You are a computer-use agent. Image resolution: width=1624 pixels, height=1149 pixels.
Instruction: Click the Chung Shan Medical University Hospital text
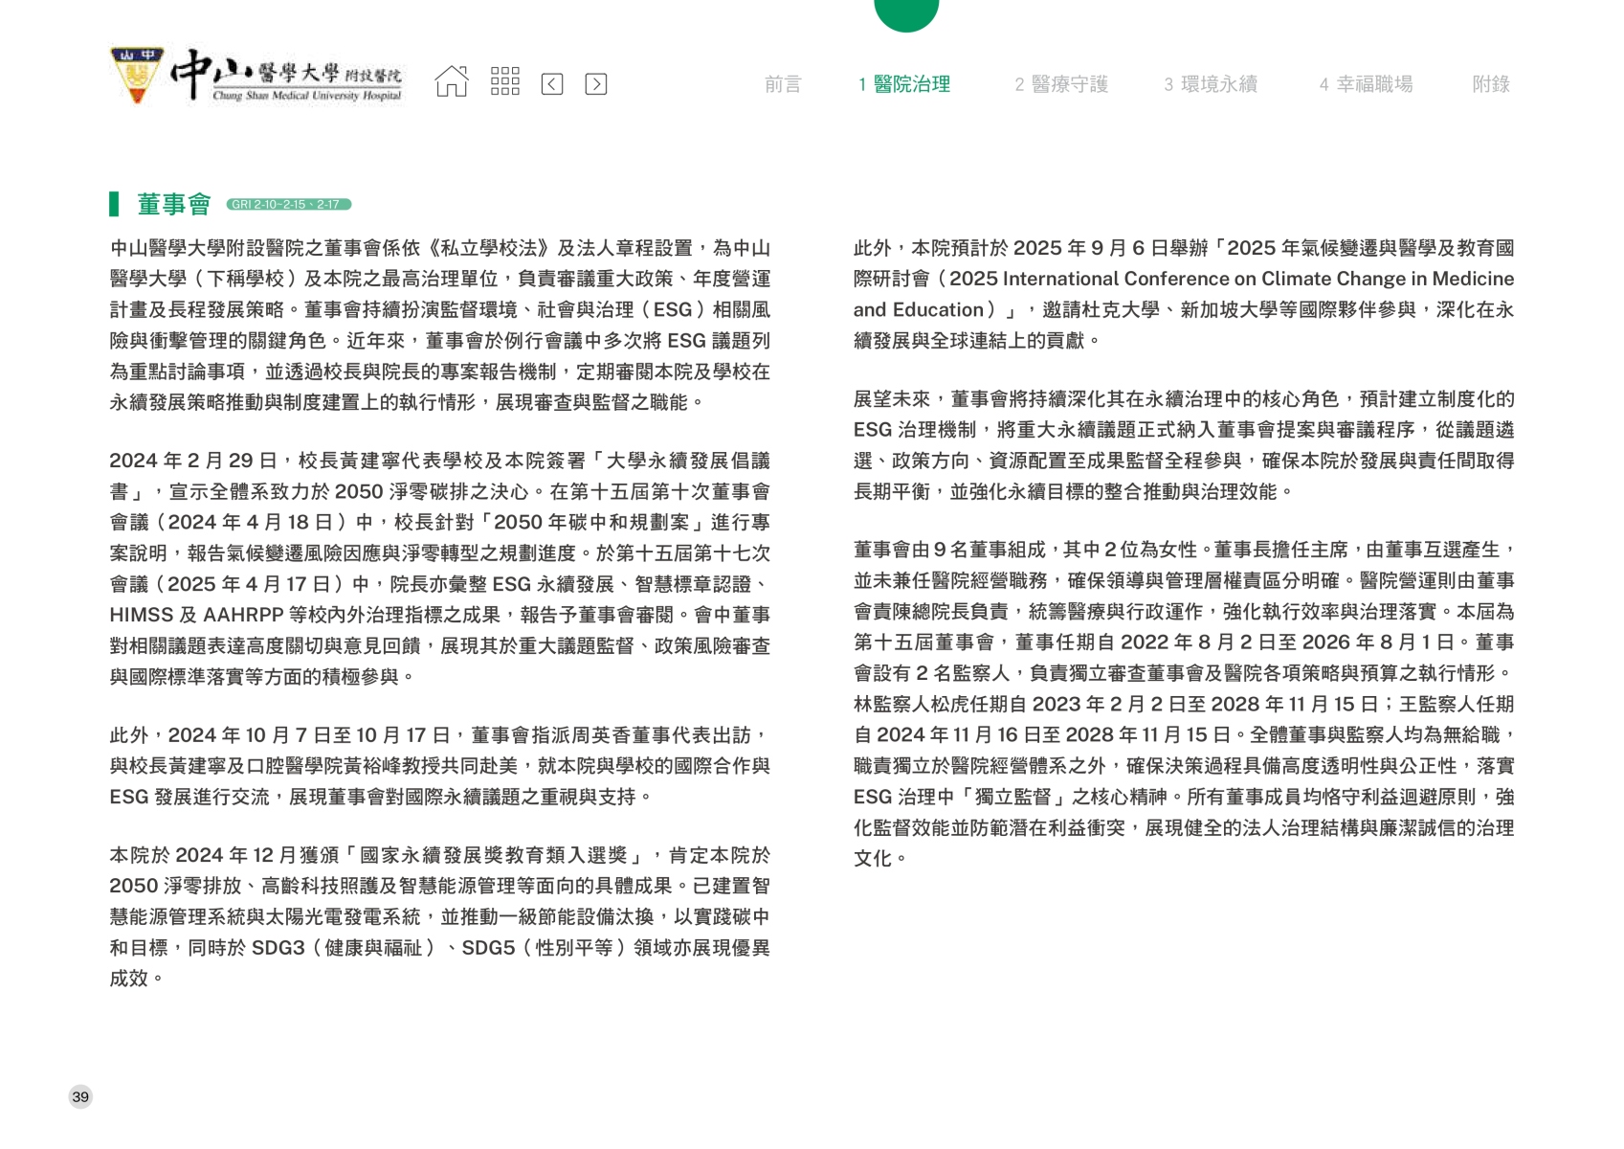(x=306, y=96)
